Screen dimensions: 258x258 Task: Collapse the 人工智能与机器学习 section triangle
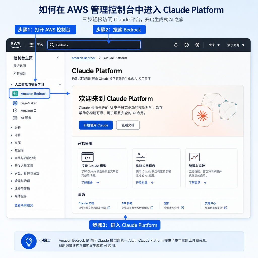point(11,84)
